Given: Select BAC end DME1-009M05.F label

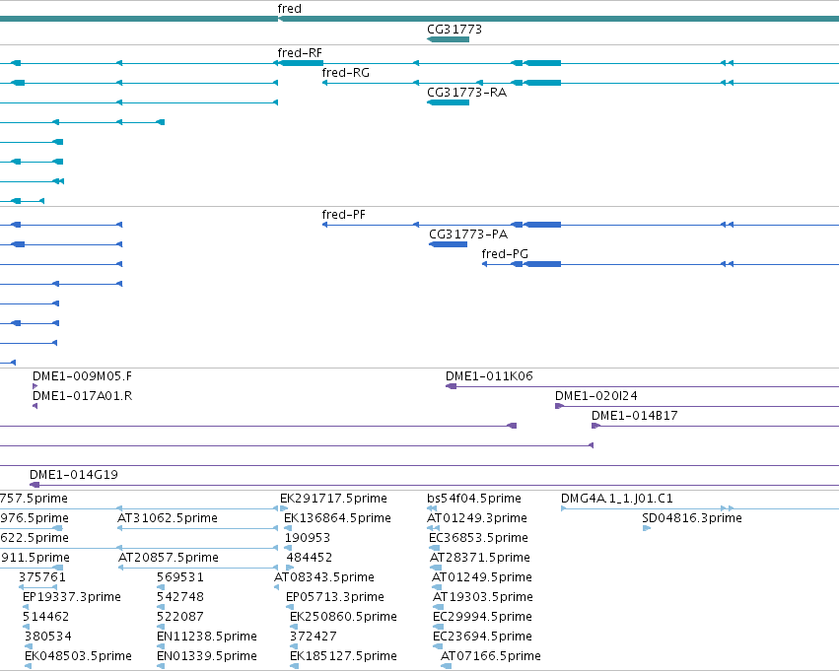Looking at the screenshot, I should (x=83, y=375).
